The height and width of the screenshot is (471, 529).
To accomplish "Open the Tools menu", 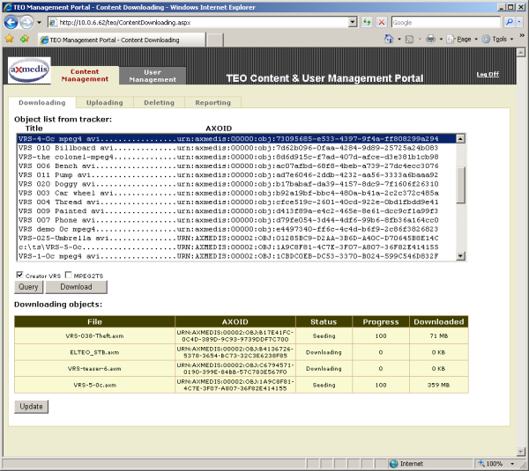I will coord(497,40).
